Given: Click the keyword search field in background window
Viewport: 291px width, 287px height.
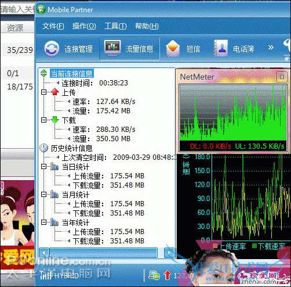Looking at the screenshot, I should point(17,9).
